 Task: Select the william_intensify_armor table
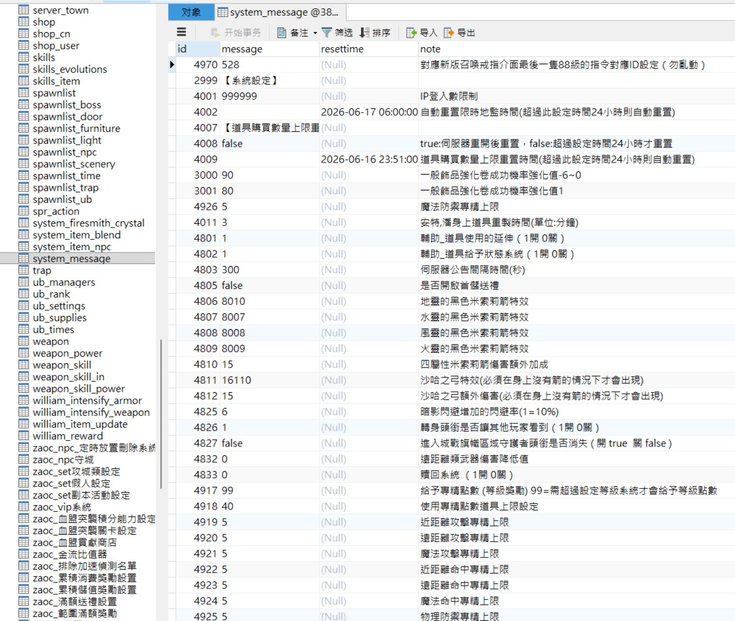pos(87,401)
